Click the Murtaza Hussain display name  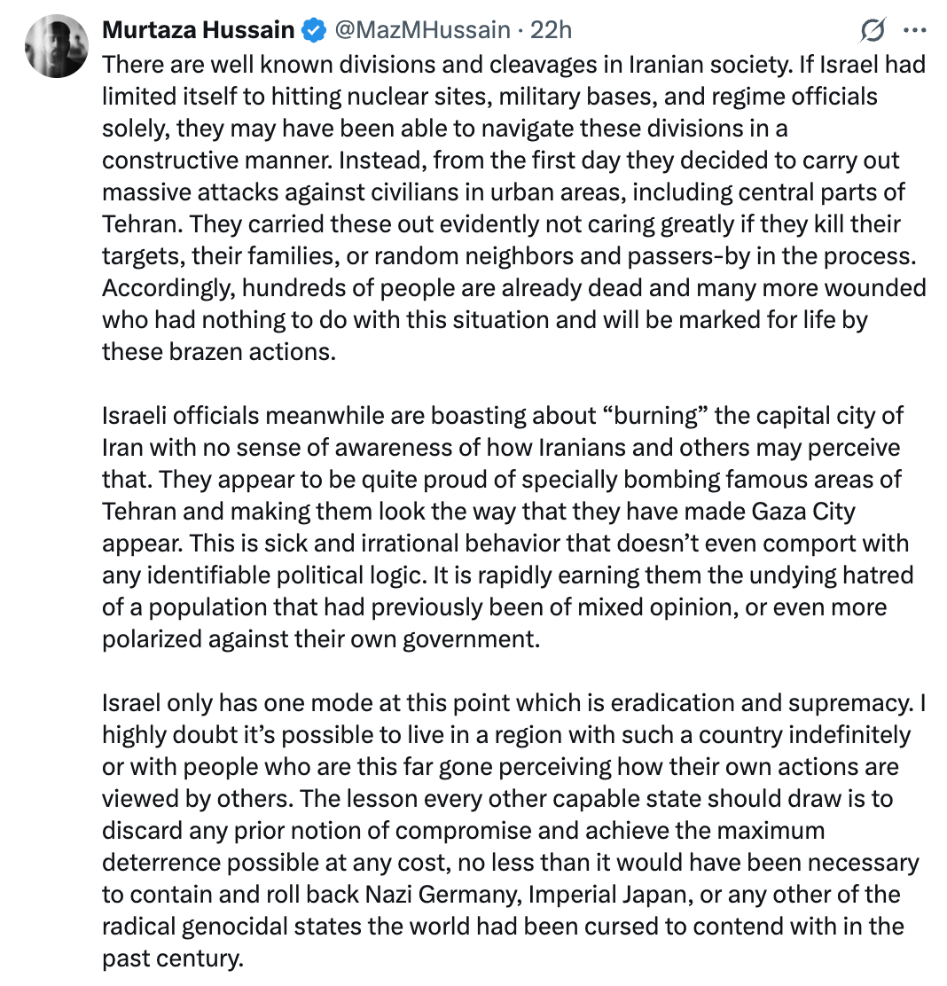tap(198, 29)
